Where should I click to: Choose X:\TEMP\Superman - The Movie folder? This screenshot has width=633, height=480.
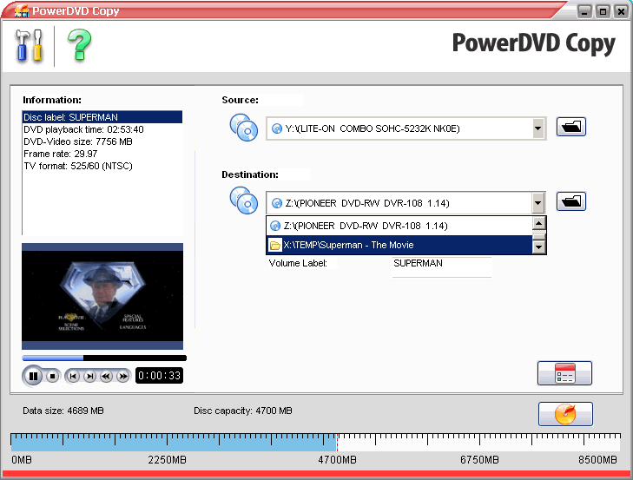(x=398, y=246)
